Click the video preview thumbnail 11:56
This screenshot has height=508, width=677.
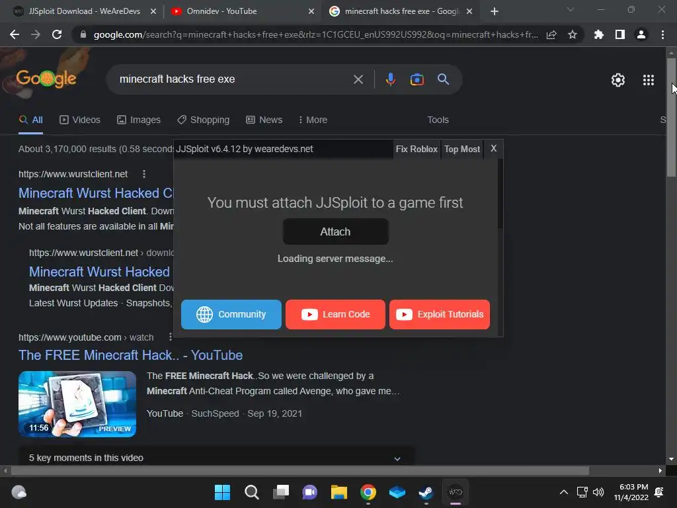[77, 404]
